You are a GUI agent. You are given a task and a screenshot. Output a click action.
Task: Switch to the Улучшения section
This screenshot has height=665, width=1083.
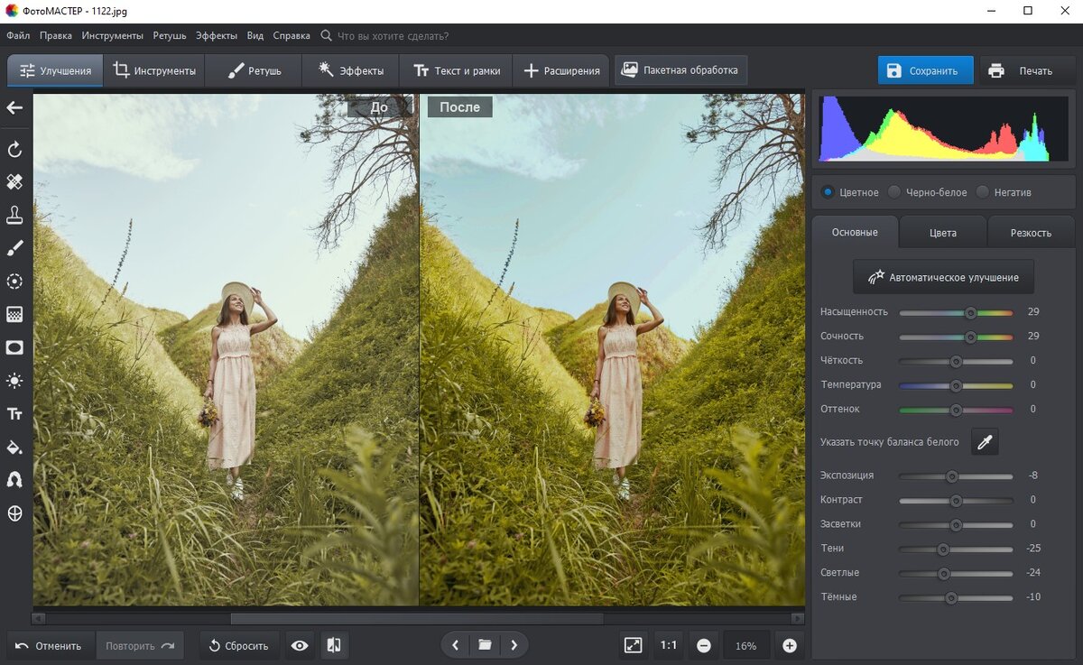(x=54, y=70)
